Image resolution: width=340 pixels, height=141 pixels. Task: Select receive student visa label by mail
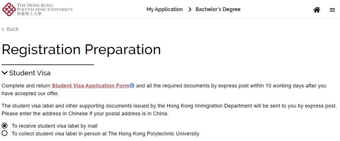pos(4,126)
